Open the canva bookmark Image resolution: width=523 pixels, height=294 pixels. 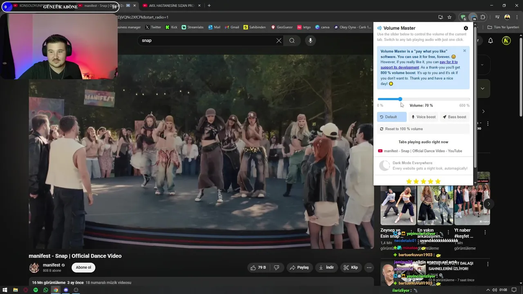pyautogui.click(x=322, y=27)
